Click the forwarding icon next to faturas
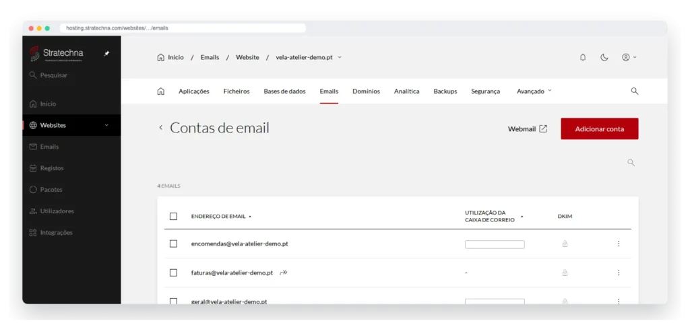The height and width of the screenshot is (329, 690). (x=284, y=272)
